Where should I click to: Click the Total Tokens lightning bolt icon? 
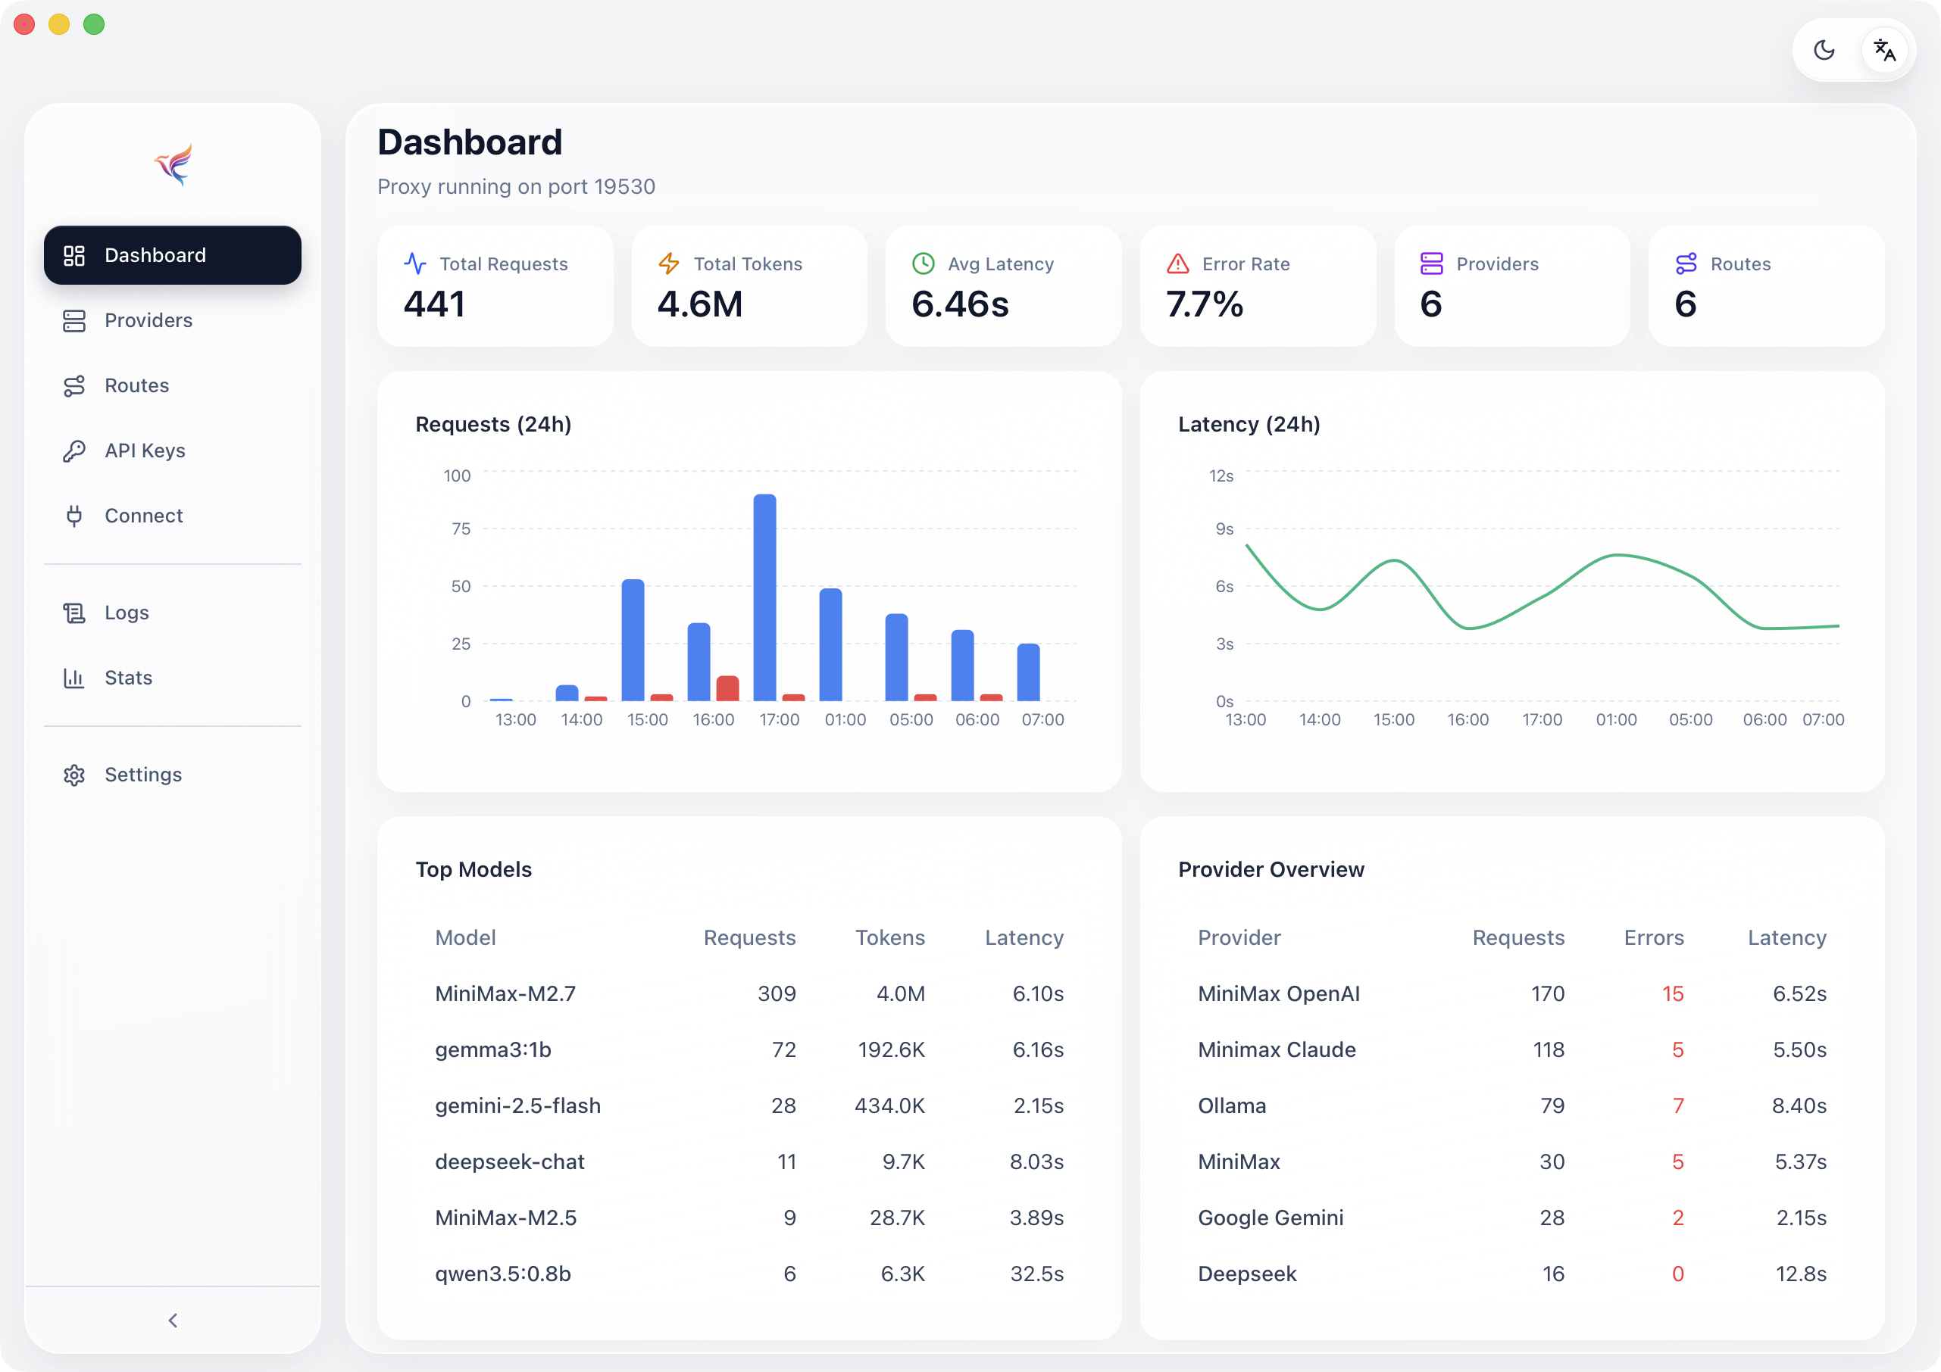tap(669, 263)
